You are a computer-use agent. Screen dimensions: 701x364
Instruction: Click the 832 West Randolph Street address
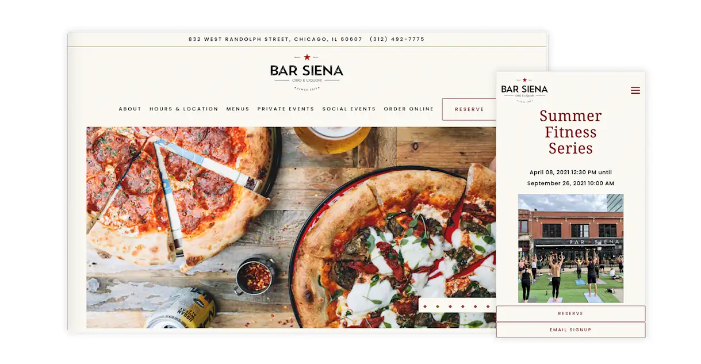(275, 39)
